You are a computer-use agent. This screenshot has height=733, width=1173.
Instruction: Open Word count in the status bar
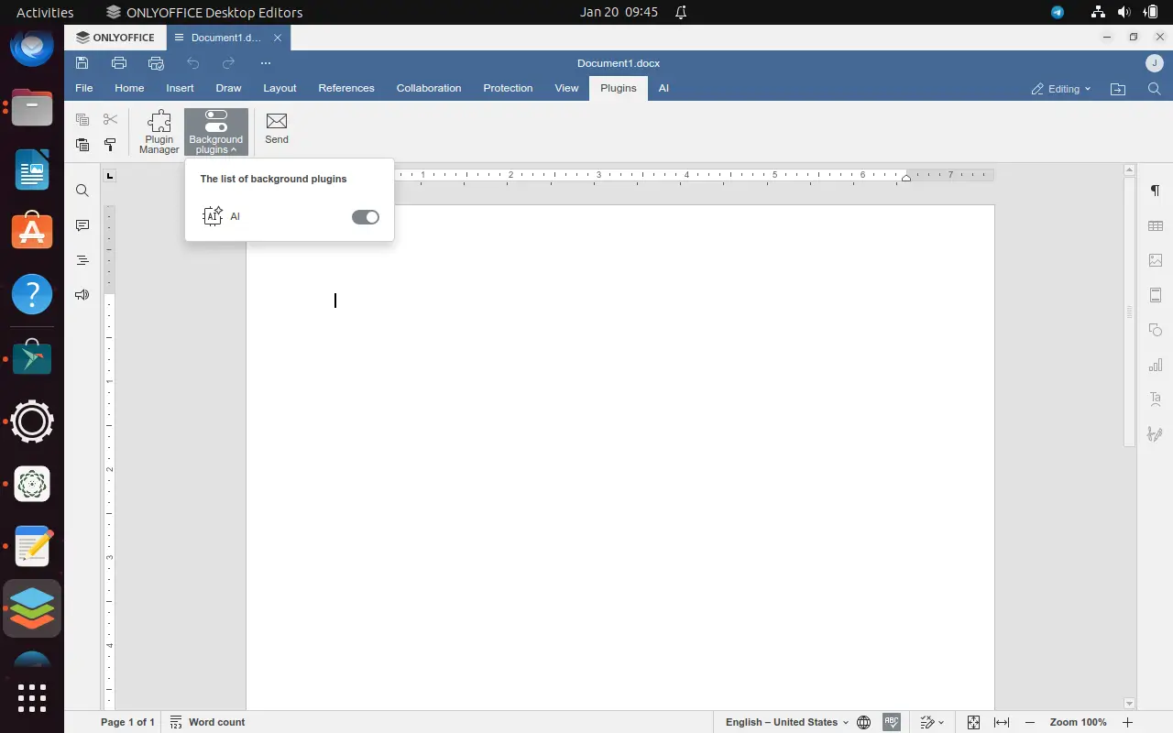click(x=208, y=722)
